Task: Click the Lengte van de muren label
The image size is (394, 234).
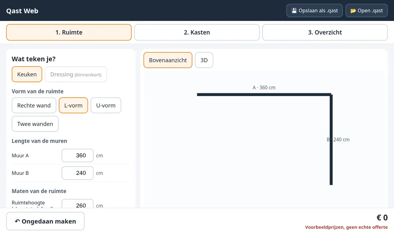Action: point(39,141)
